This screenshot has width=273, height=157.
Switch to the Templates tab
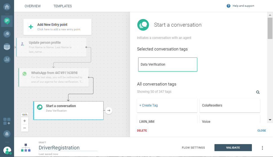(62, 6)
